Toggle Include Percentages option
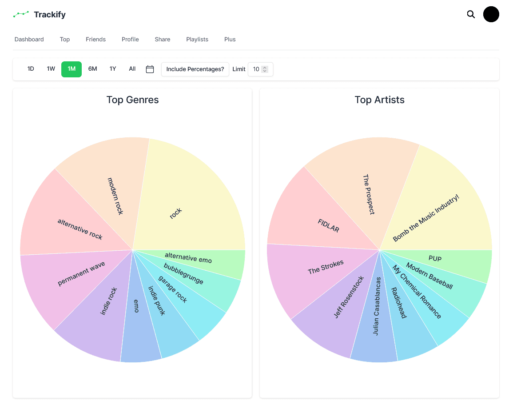The width and height of the screenshot is (509, 401). coord(195,69)
